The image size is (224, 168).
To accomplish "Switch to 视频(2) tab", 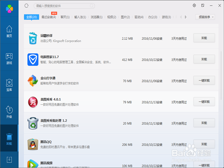I will tap(112, 17).
